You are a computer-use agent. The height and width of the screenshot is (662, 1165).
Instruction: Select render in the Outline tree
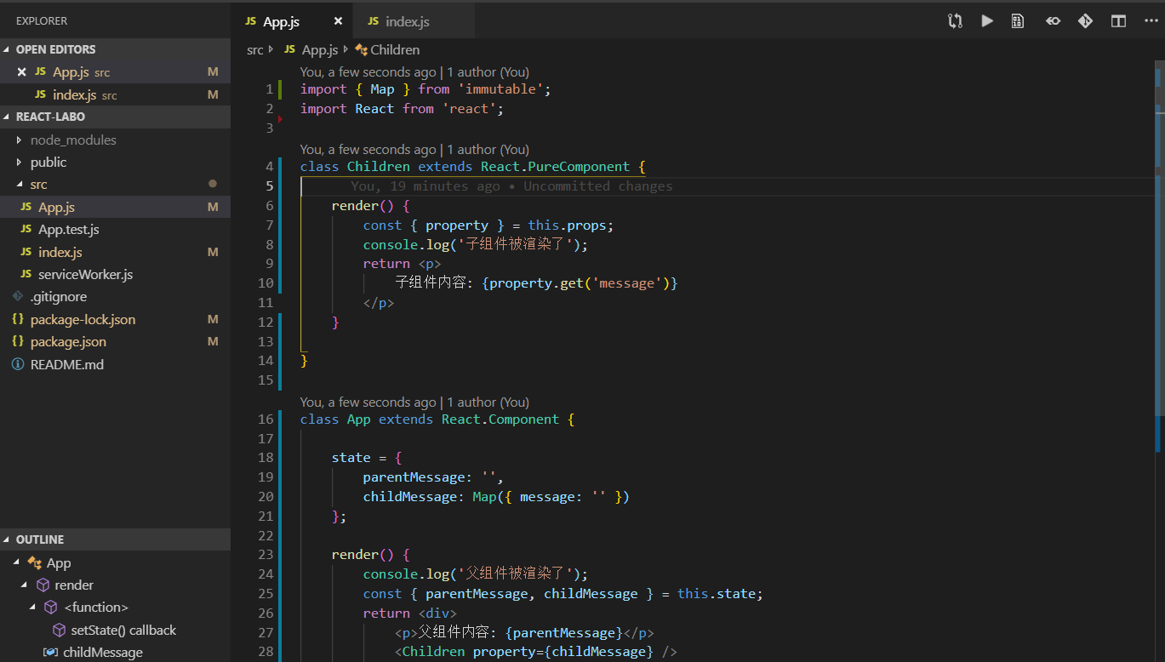(x=74, y=585)
